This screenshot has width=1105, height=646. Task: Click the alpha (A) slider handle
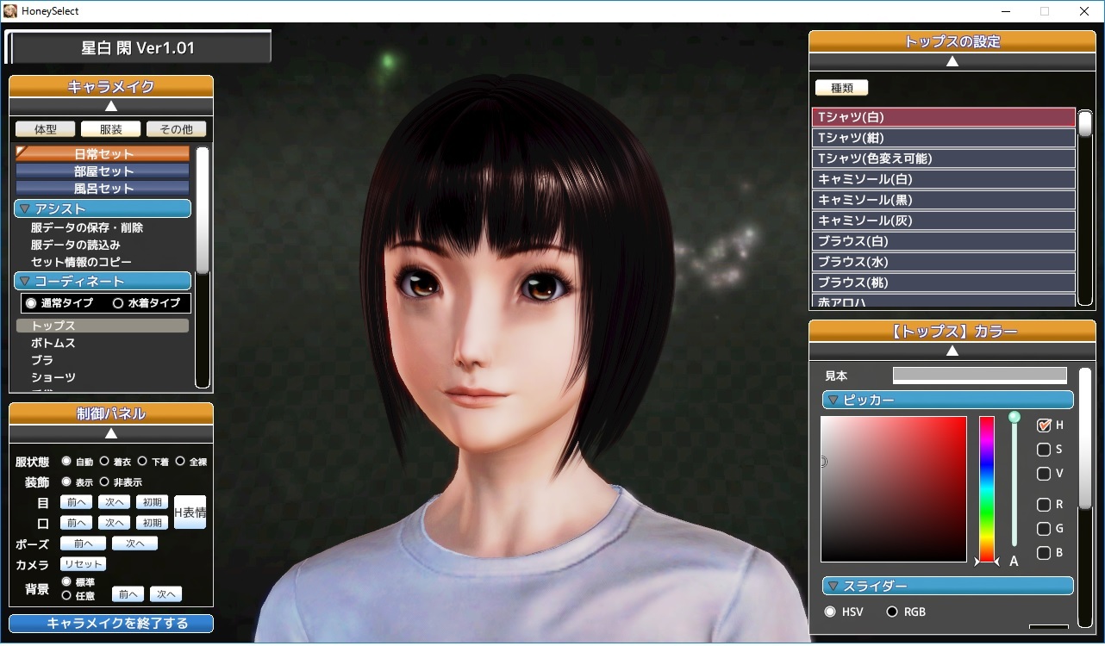click(x=1014, y=417)
